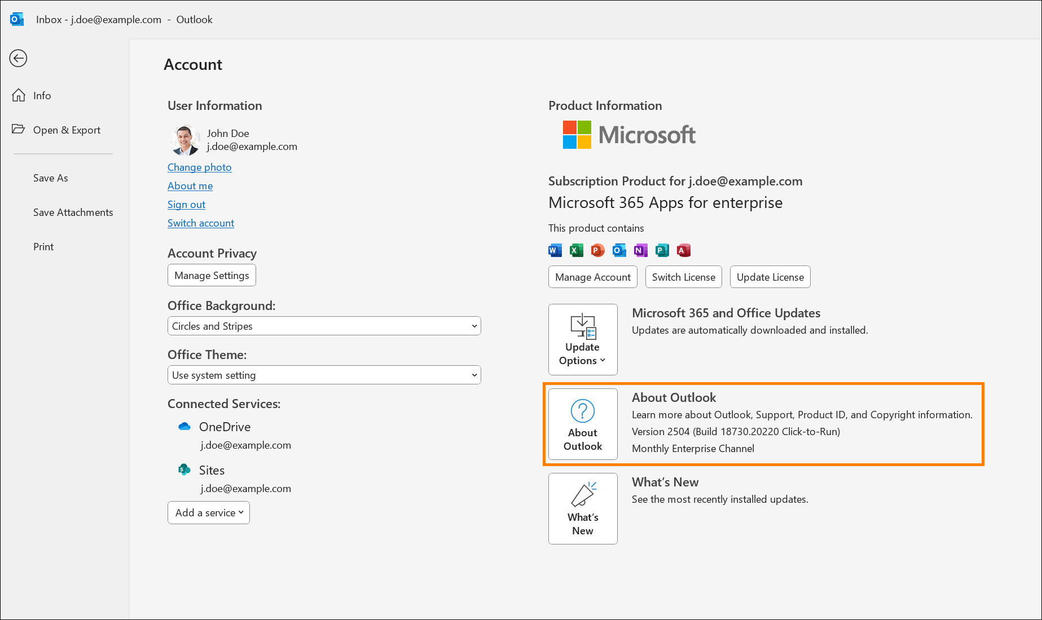Click the OneNote app icon
Viewport: 1042px width, 620px height.
point(641,250)
